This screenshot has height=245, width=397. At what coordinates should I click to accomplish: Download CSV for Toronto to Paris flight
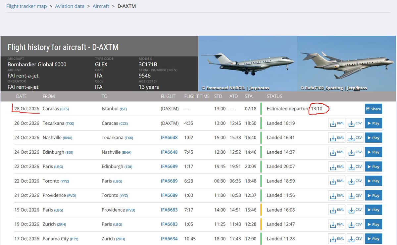coord(355,181)
